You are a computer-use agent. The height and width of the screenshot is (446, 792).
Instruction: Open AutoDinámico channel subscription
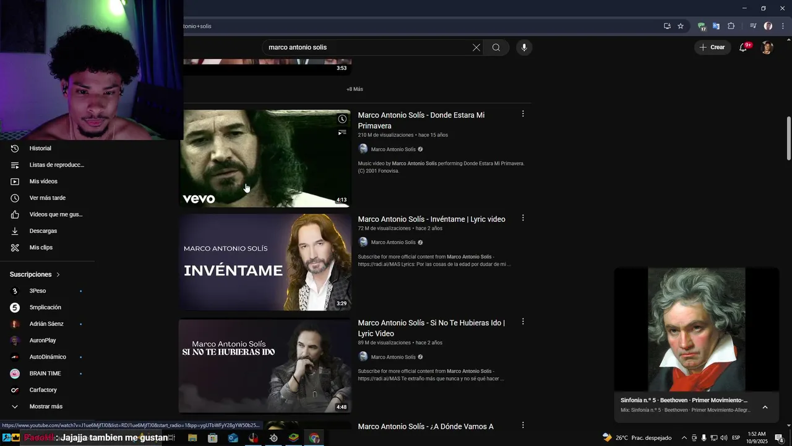click(47, 357)
